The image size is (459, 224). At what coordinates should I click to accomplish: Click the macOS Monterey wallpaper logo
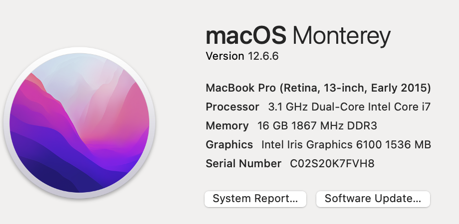click(x=79, y=122)
